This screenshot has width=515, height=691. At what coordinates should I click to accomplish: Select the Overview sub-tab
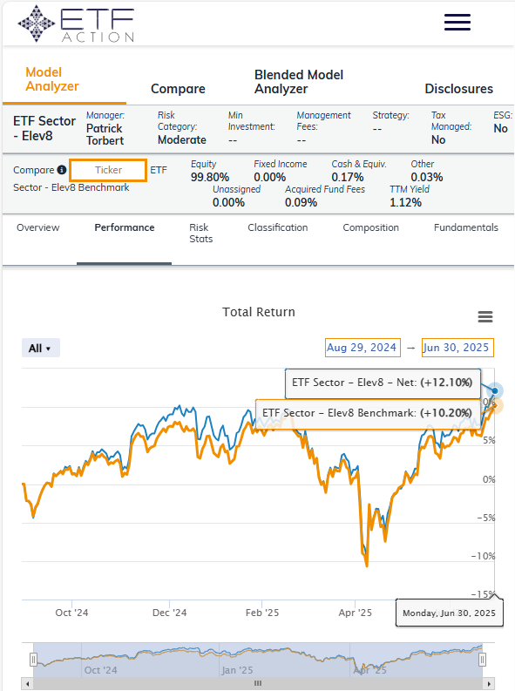(x=37, y=227)
